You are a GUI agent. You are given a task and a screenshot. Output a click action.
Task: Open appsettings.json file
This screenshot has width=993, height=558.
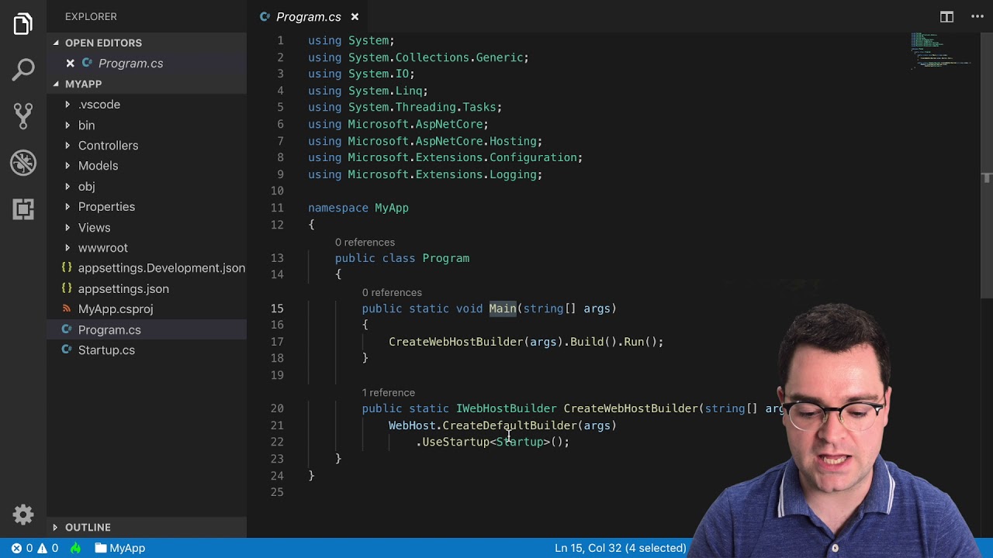pos(147,288)
